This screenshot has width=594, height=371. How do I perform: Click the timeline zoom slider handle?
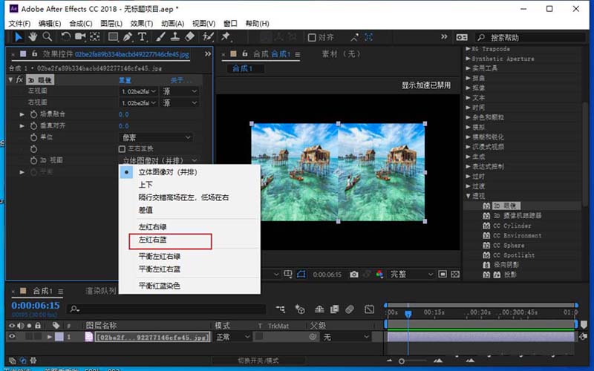tap(402, 361)
